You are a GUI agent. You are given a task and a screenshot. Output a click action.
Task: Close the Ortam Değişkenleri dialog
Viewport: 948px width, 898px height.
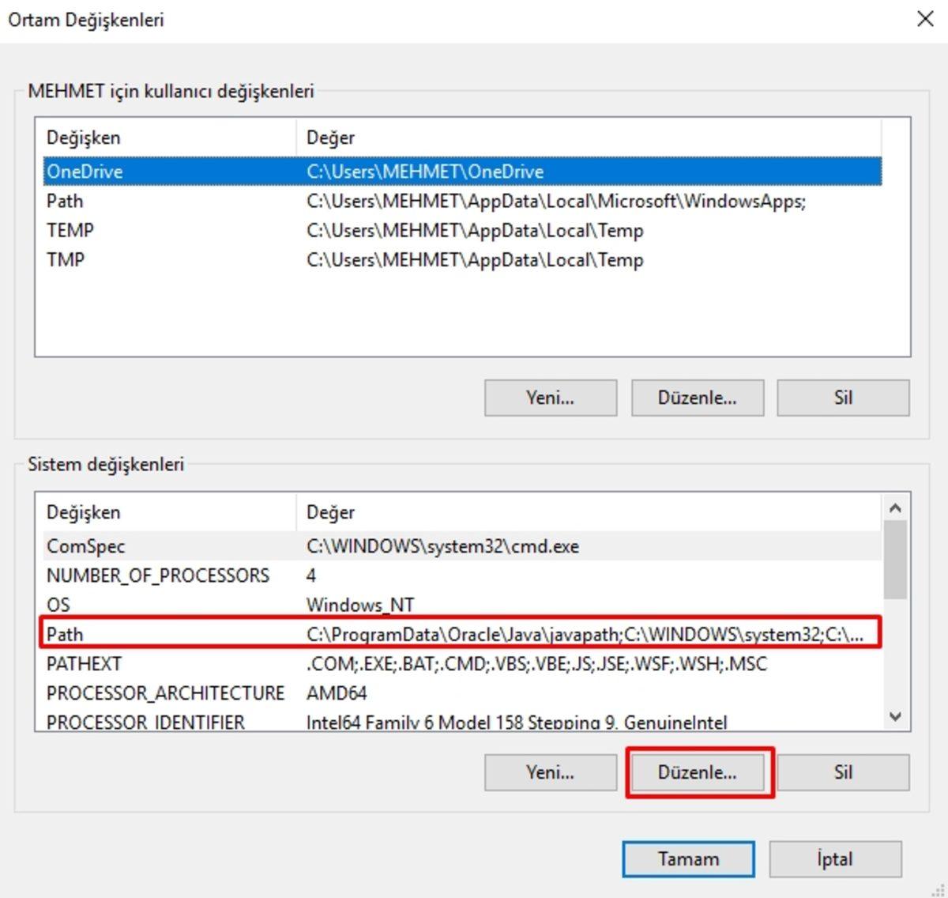point(925,19)
